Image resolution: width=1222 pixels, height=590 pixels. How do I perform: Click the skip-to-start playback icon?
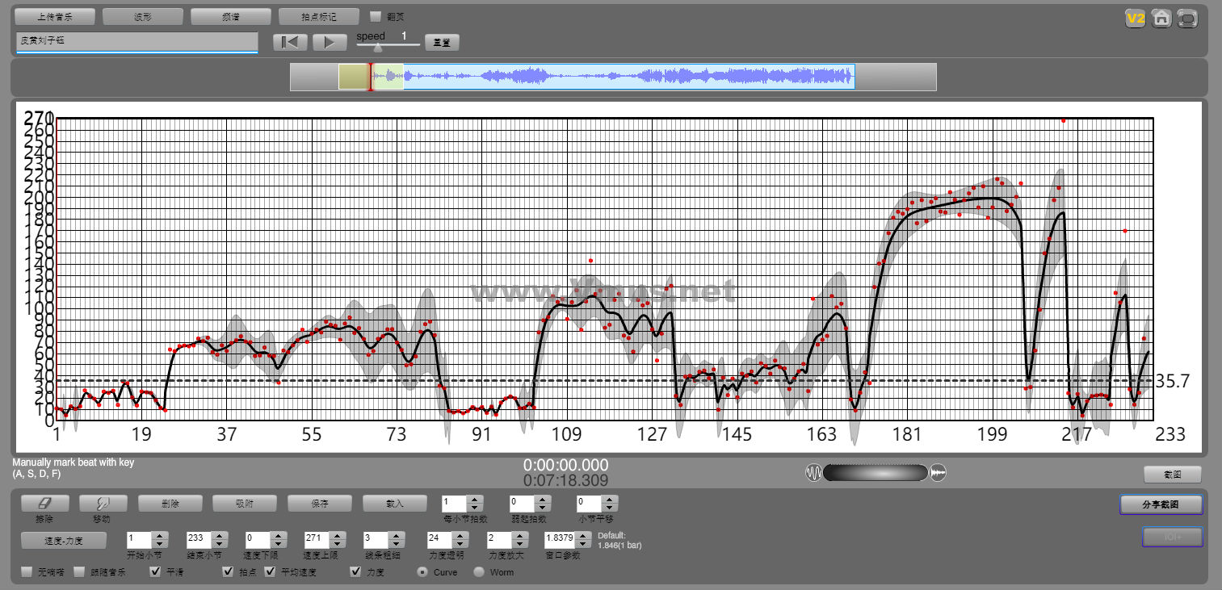(x=290, y=42)
